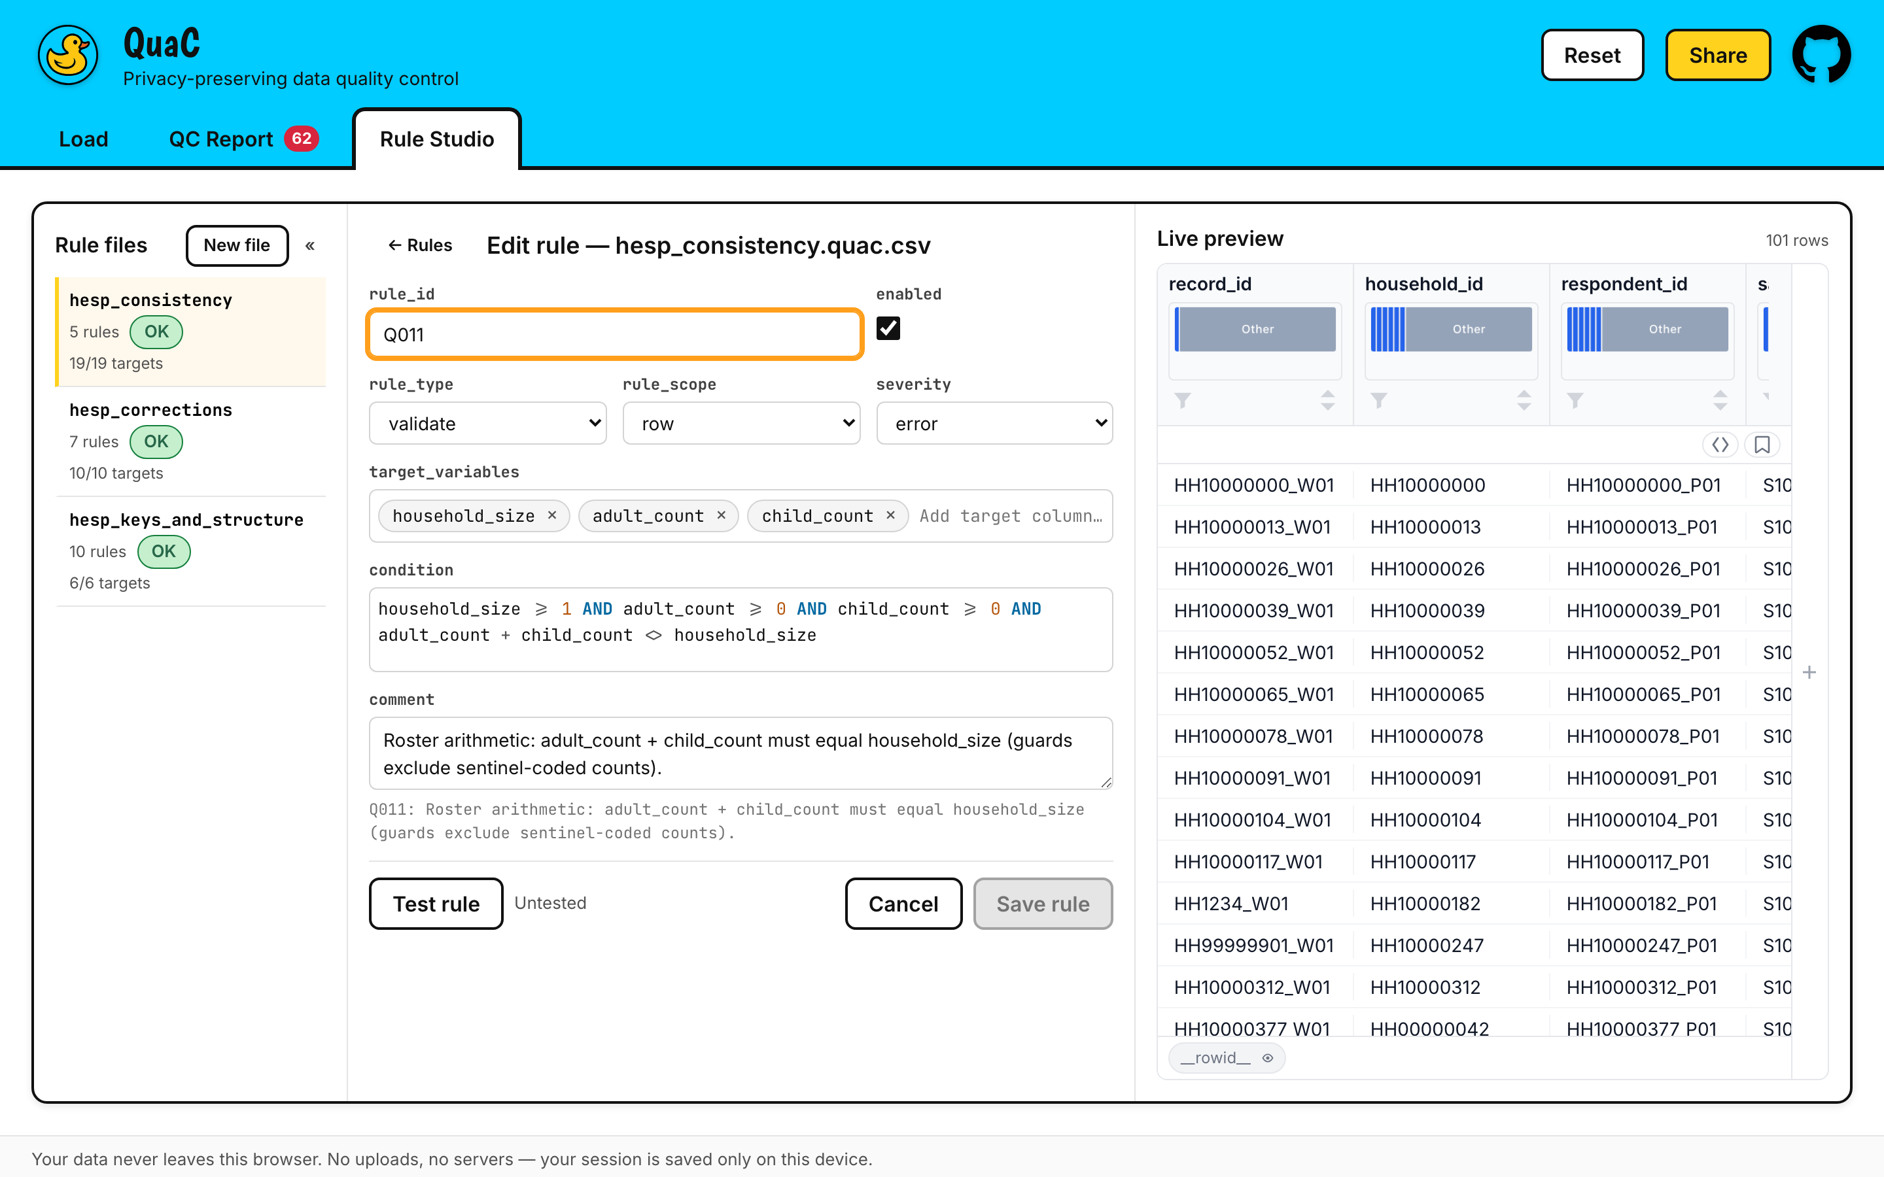1884x1177 pixels.
Task: Click the record_id column header
Action: pos(1210,284)
